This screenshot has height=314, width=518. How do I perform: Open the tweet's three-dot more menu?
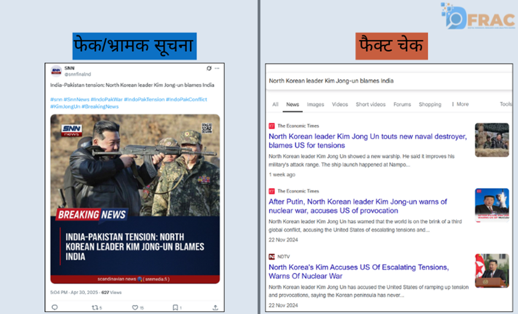click(x=217, y=68)
